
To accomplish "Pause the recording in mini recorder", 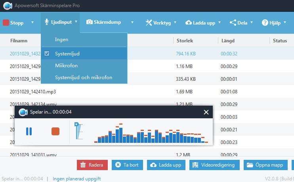I will [x=29, y=131].
